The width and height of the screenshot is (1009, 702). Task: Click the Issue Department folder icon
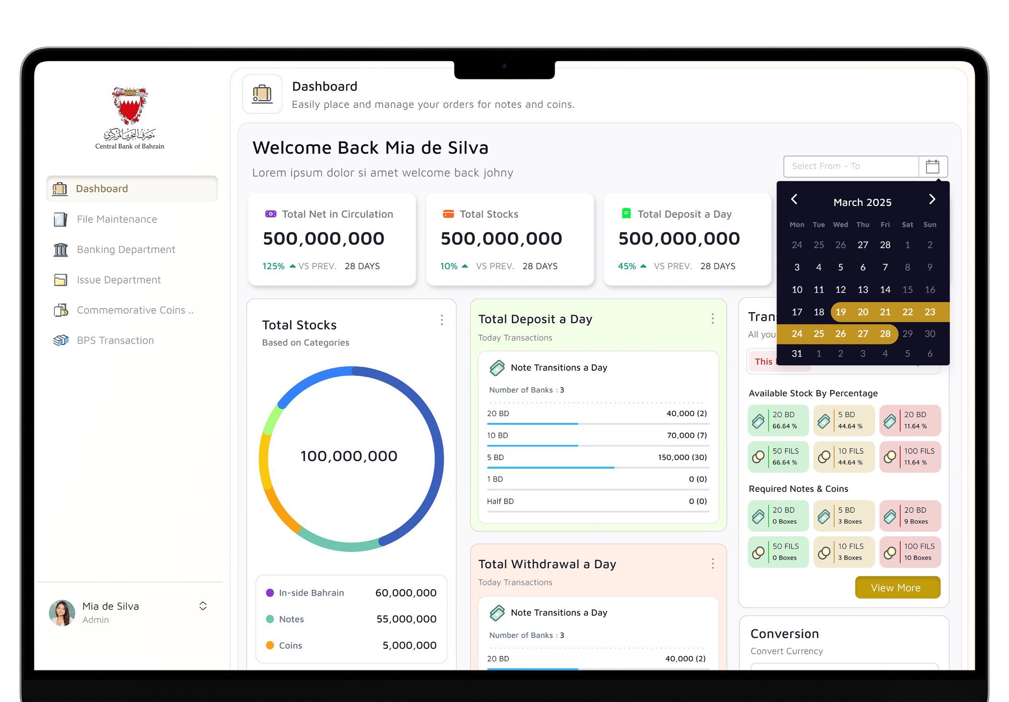pyautogui.click(x=60, y=280)
